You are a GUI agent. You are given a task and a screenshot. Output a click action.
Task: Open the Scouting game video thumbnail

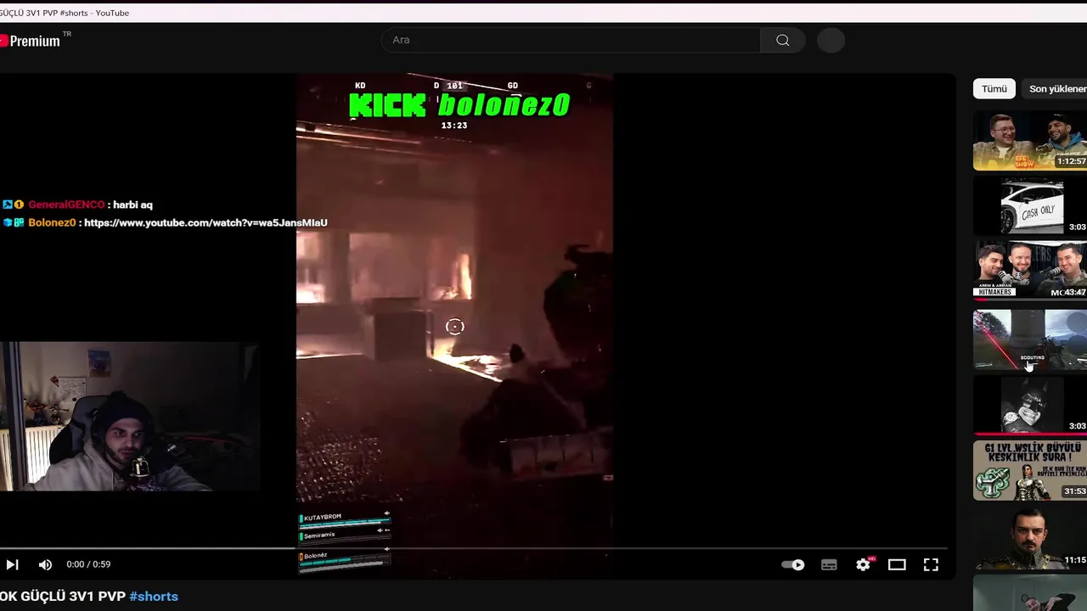[x=1030, y=339]
